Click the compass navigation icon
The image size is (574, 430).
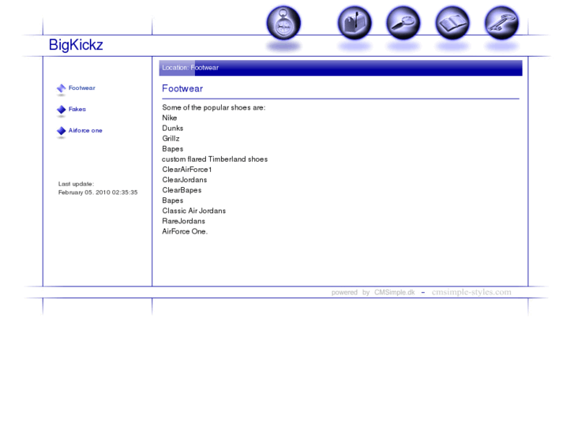(x=283, y=23)
